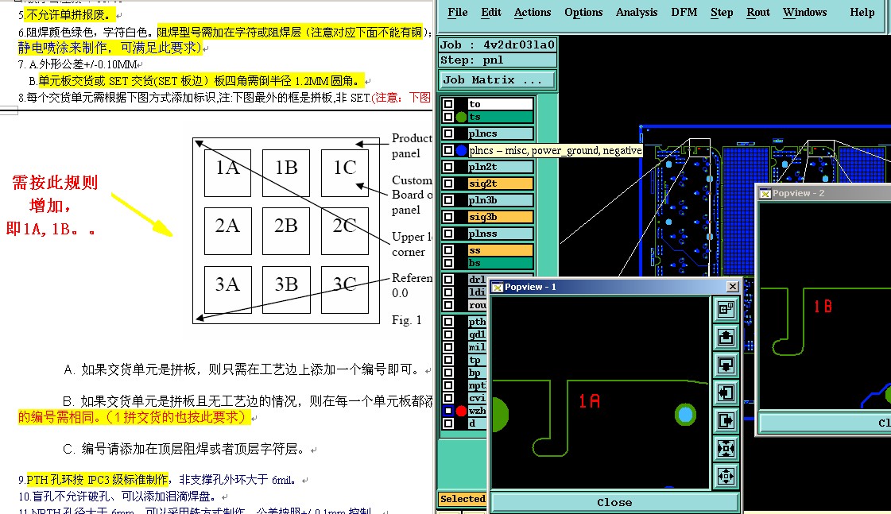Image resolution: width=891 pixels, height=514 pixels.
Task: Toggle the 'sig2t' layer checkbox
Action: [x=448, y=184]
